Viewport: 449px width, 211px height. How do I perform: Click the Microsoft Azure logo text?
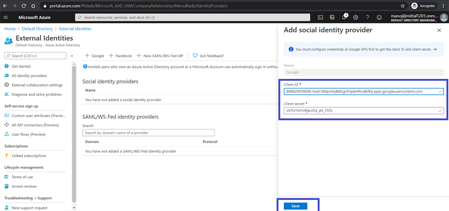tap(34, 17)
